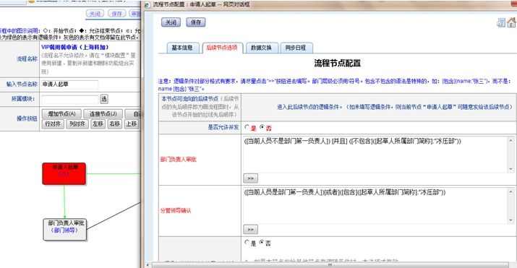Open the 同步日程 tab

[x=296, y=48]
